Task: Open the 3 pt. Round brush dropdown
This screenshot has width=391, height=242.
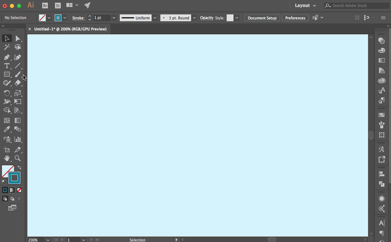Action: [194, 18]
